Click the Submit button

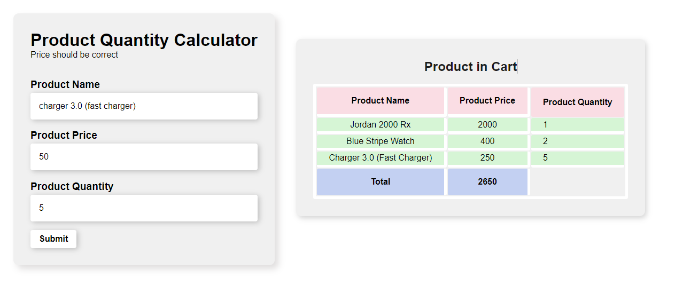click(53, 239)
